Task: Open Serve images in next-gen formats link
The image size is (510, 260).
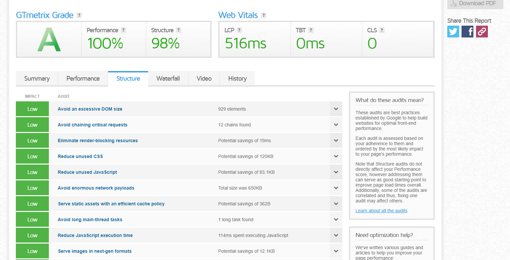Action: tap(95, 251)
